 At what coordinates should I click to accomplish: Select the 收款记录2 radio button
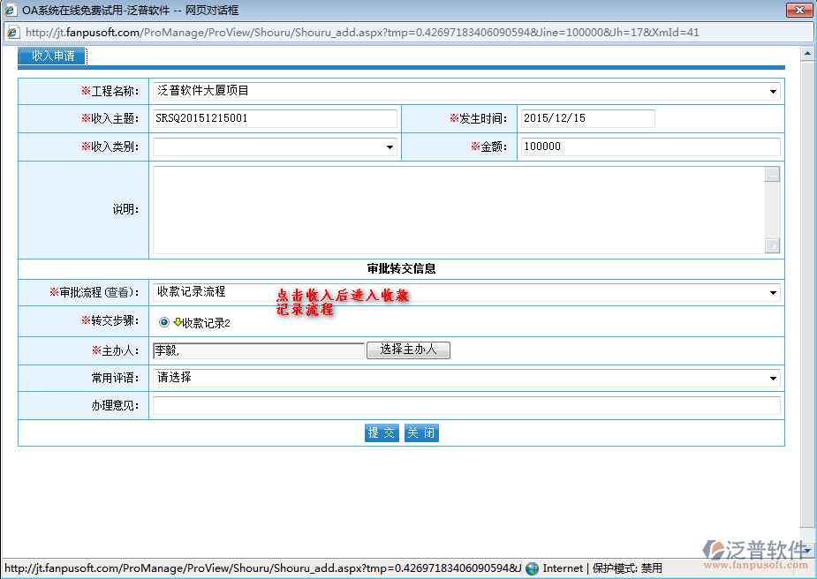pos(164,323)
